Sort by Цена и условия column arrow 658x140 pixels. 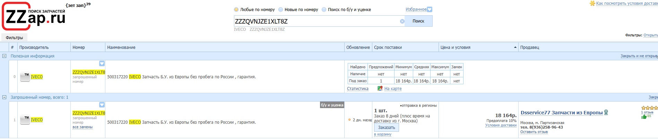(515, 47)
